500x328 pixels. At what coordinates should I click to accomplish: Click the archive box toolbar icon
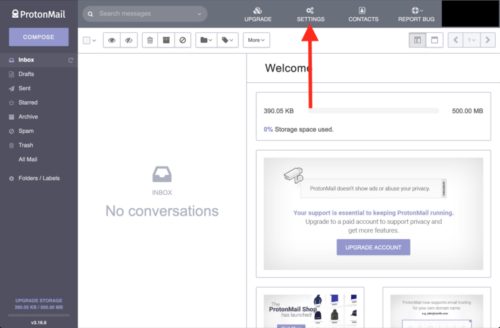166,40
